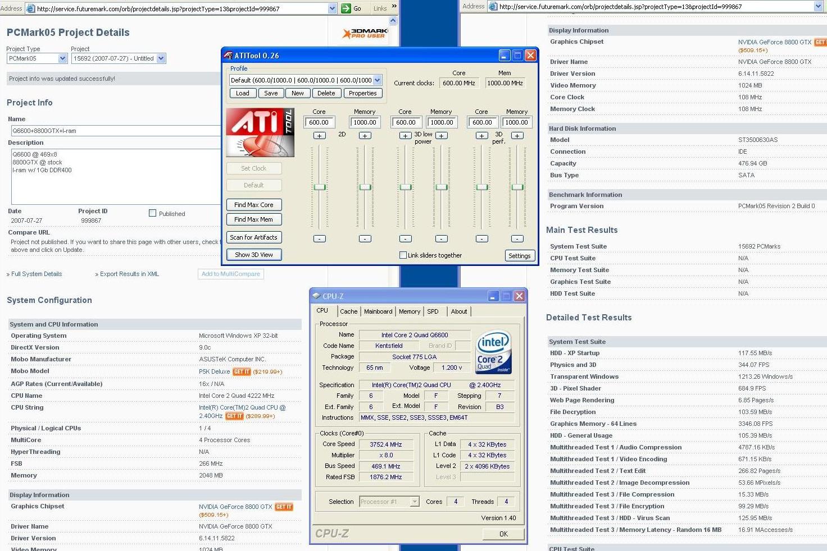Click GET IT badge next to P5K Deluxe

pos(242,371)
